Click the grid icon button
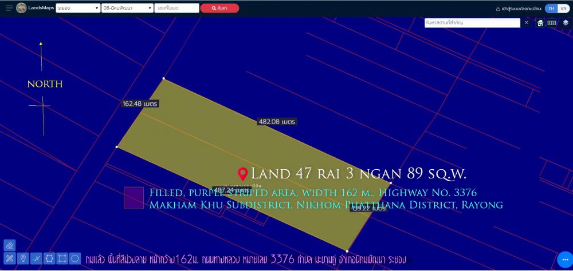 [x=552, y=23]
